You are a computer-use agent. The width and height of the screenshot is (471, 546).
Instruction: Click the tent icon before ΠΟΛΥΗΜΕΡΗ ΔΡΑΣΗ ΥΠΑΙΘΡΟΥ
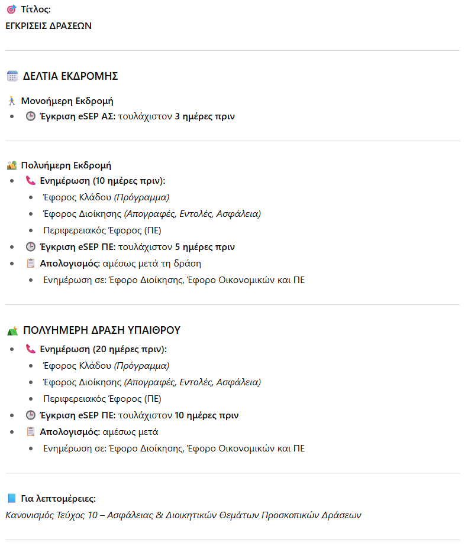pyautogui.click(x=12, y=330)
